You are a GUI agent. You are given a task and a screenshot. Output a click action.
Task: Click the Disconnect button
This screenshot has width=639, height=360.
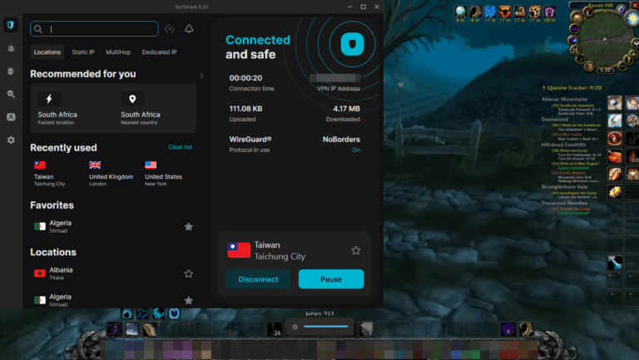click(258, 279)
